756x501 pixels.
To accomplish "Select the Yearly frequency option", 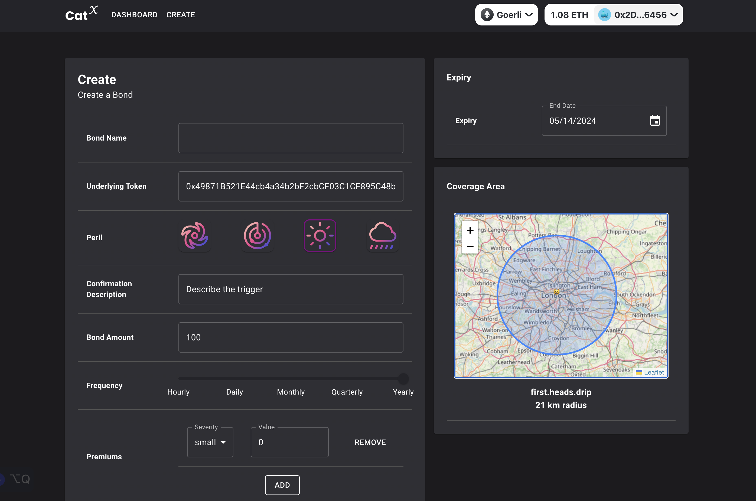I will pyautogui.click(x=403, y=391).
